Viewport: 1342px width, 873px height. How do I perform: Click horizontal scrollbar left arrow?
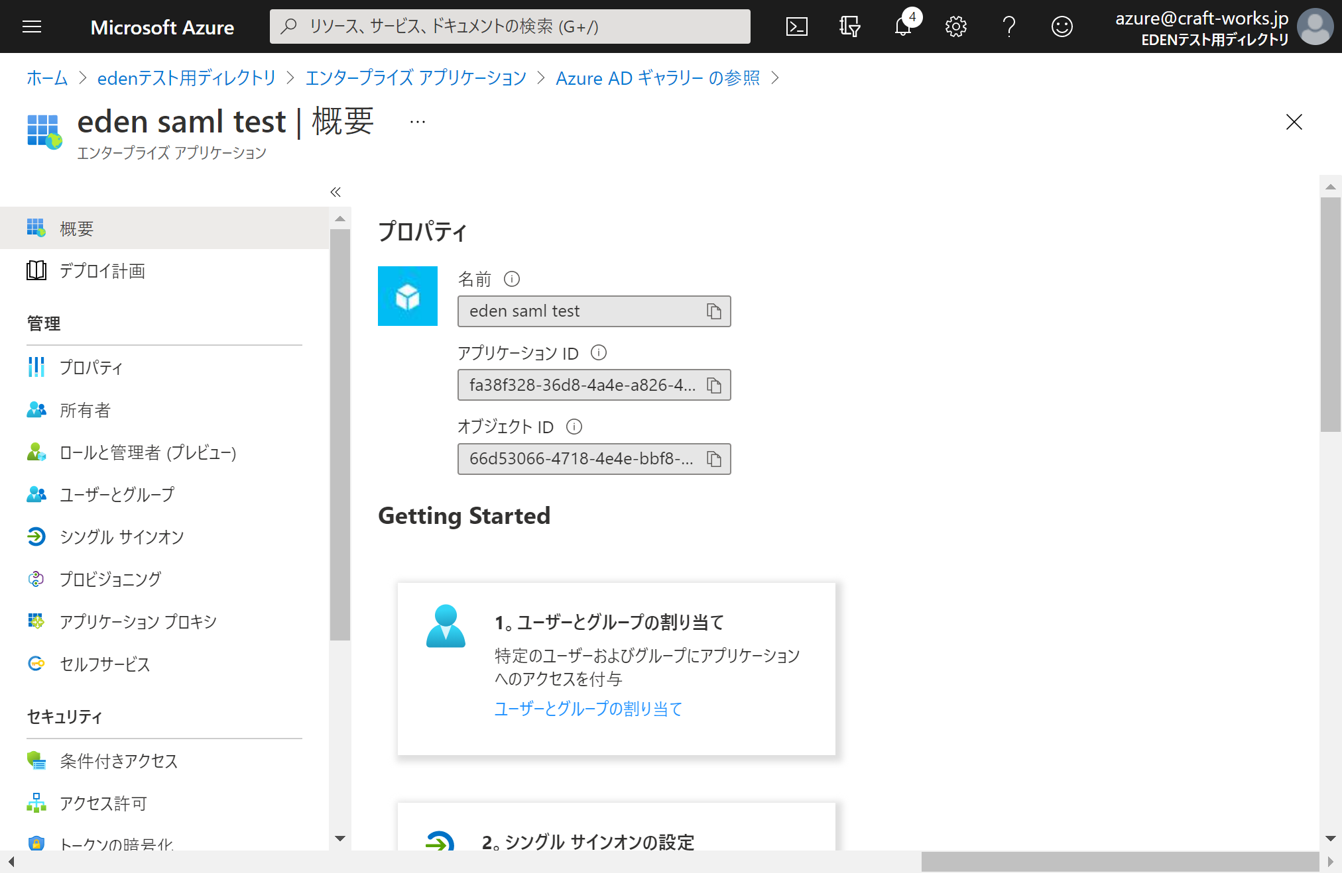pyautogui.click(x=11, y=862)
